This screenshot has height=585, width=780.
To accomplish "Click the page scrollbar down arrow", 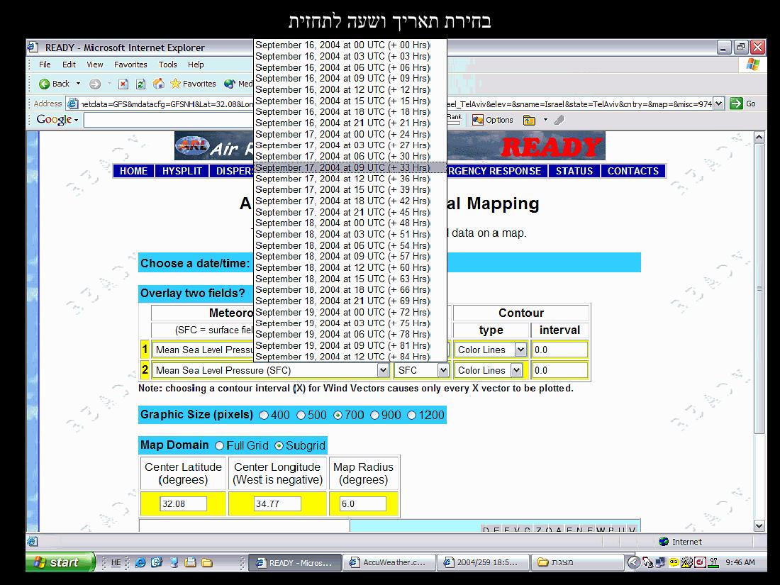I will 759,525.
